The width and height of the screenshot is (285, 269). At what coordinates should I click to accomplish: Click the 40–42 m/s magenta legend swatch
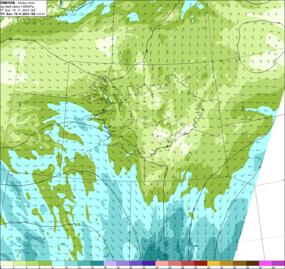pos(266,263)
